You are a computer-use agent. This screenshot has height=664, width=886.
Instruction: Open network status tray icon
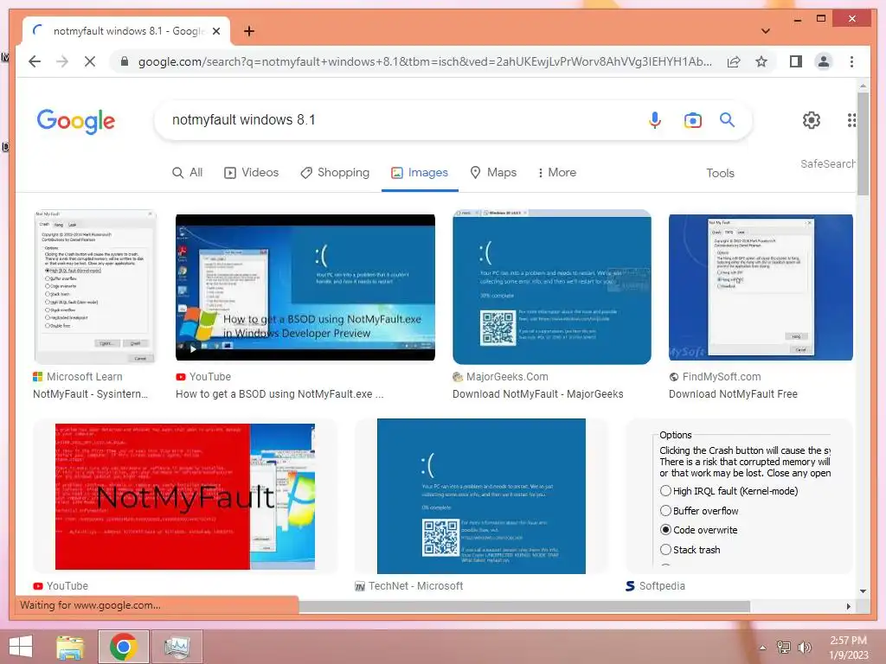(x=783, y=647)
